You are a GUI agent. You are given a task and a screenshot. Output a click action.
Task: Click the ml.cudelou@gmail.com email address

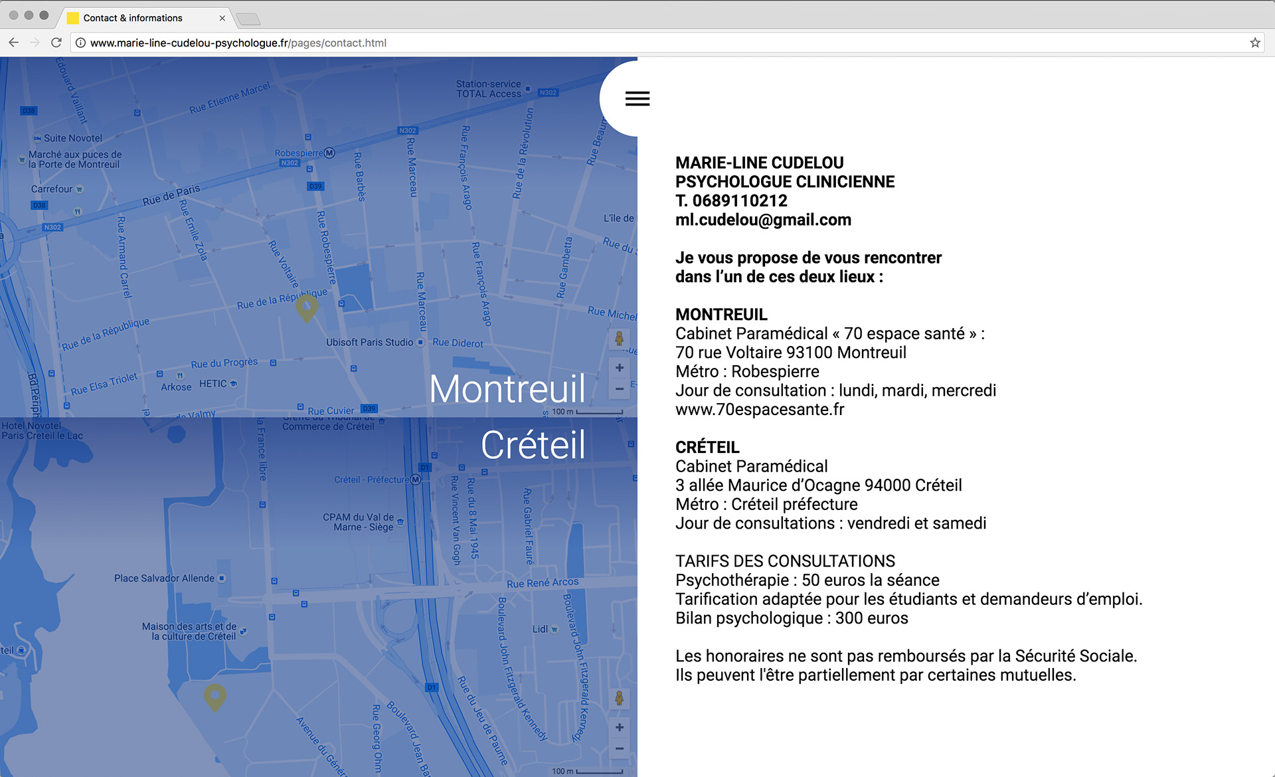pyautogui.click(x=763, y=220)
